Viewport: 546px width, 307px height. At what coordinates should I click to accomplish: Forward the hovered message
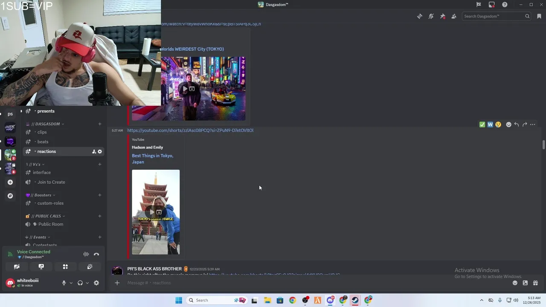[525, 125]
